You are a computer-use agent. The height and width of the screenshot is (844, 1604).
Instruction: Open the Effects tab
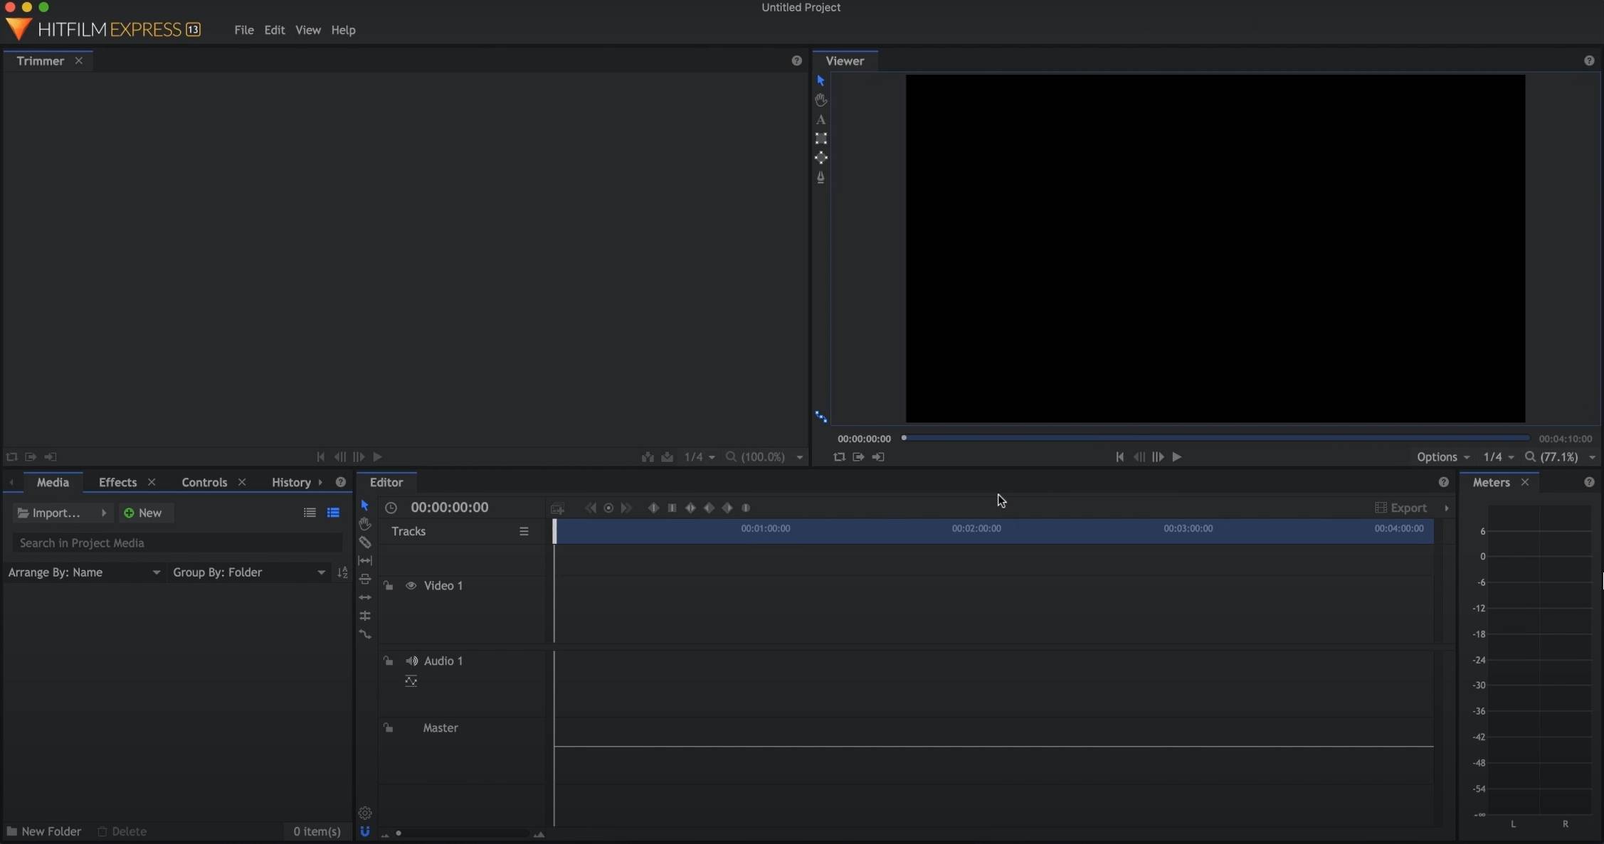point(117,481)
